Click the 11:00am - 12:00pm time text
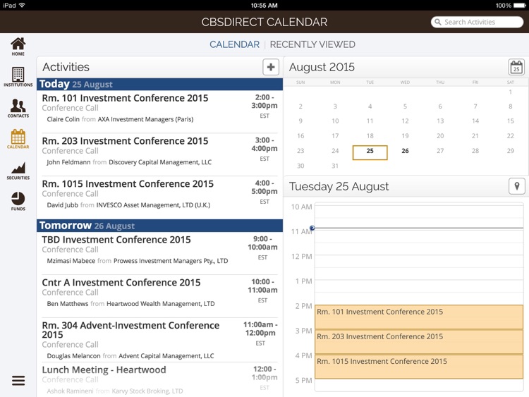 [x=260, y=329]
